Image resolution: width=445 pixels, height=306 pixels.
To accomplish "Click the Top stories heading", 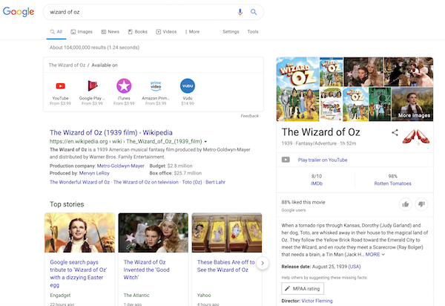I will (67, 204).
